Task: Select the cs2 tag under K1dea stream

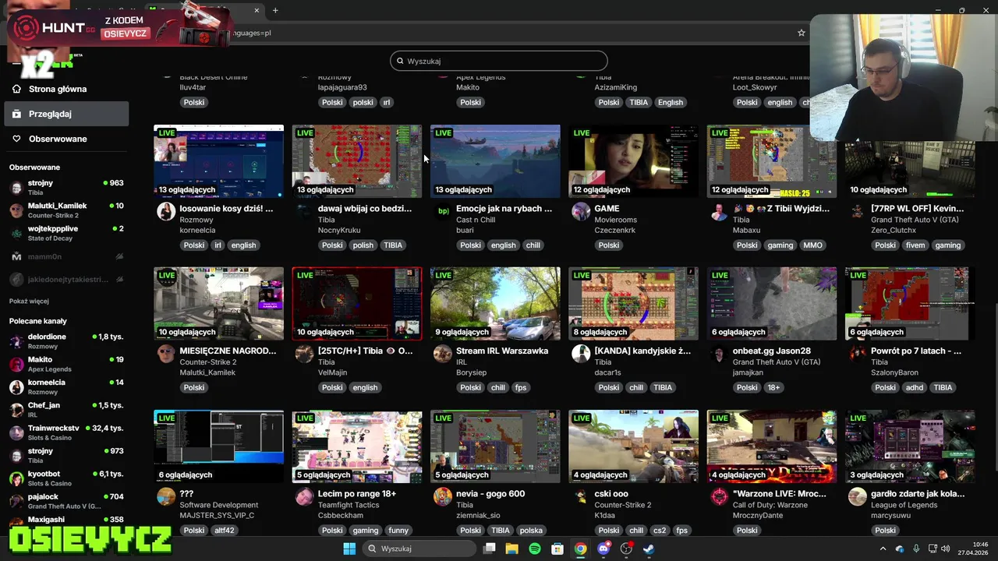Action: coord(660,530)
